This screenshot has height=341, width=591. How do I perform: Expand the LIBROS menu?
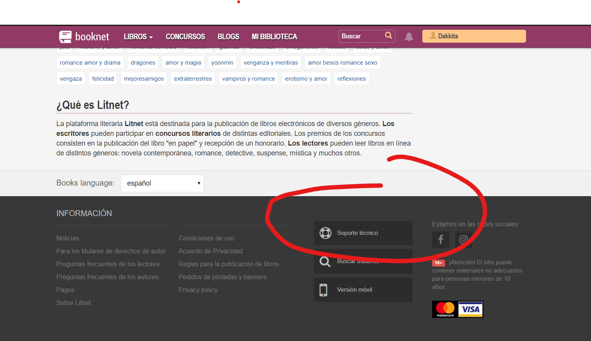point(138,36)
